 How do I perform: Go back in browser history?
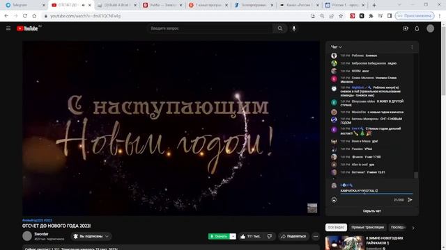pyautogui.click(x=6, y=16)
